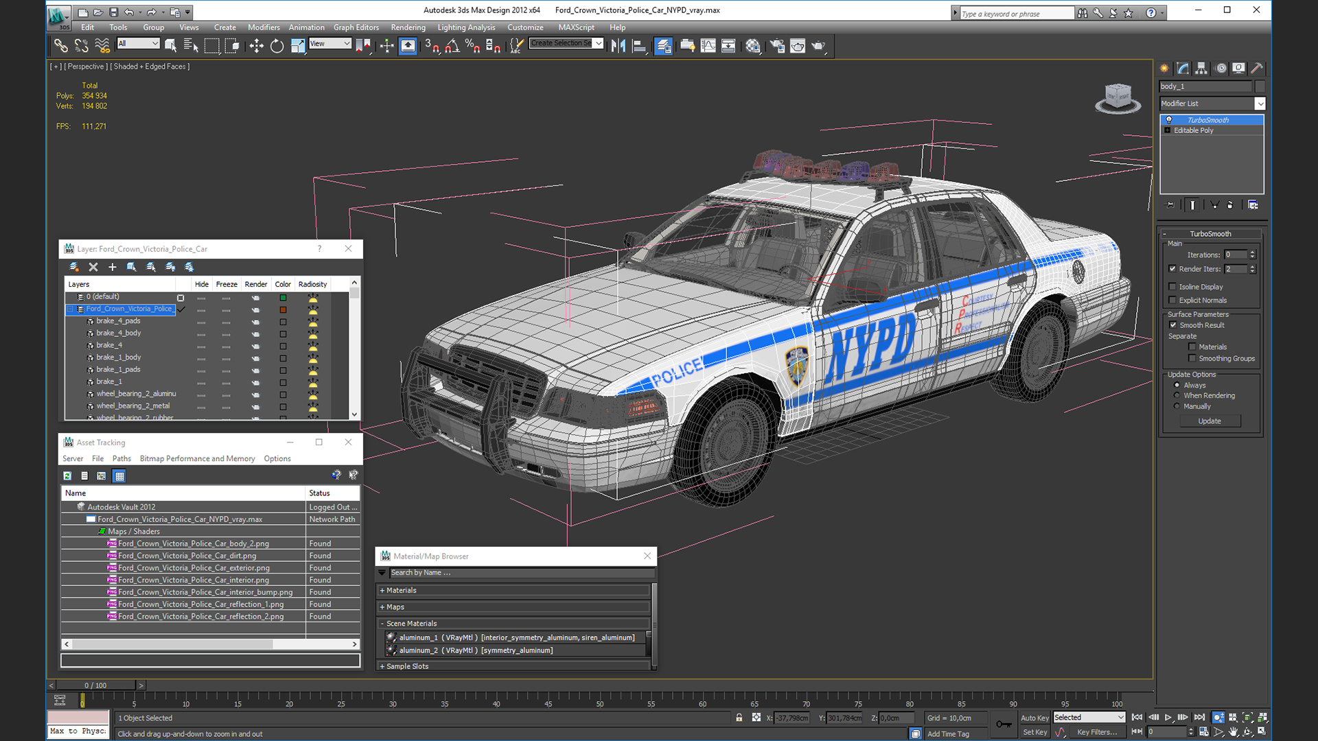This screenshot has height=741, width=1318.
Task: Switch to the Hierarchy command panel tab
Action: pos(1201,68)
